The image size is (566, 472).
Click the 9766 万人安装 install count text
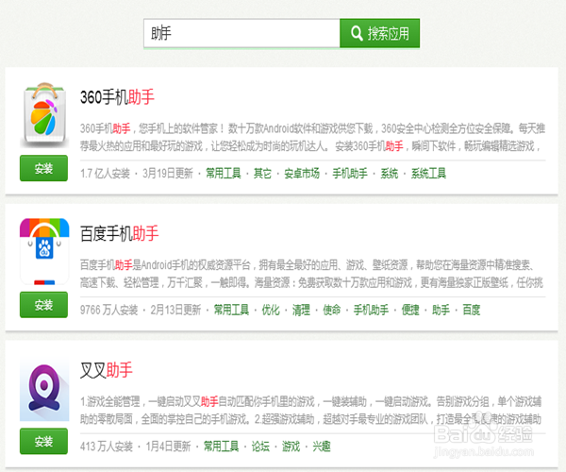(109, 310)
